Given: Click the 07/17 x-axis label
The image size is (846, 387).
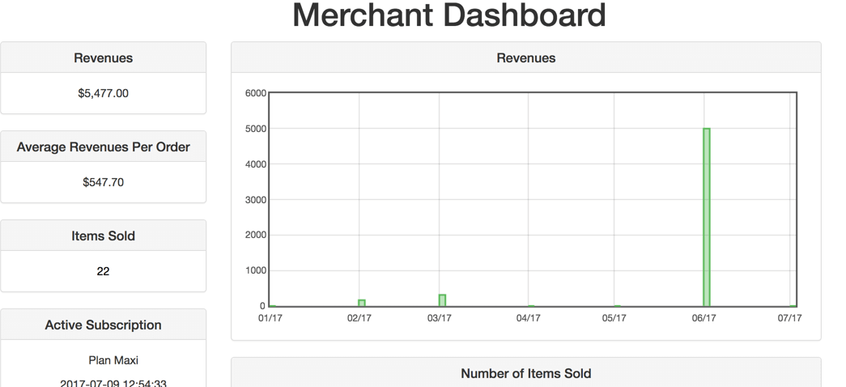Looking at the screenshot, I should [x=789, y=318].
